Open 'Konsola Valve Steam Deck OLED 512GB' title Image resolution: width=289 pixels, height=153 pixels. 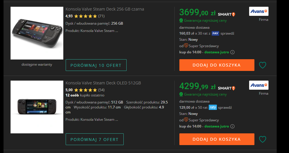tap(103, 83)
